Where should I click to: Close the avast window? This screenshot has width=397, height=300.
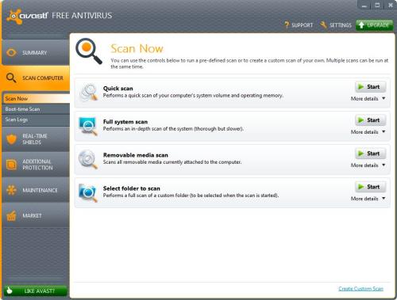coord(391,6)
